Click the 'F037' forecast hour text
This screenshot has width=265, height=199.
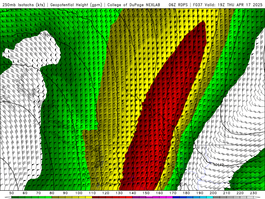pyautogui.click(x=198, y=5)
